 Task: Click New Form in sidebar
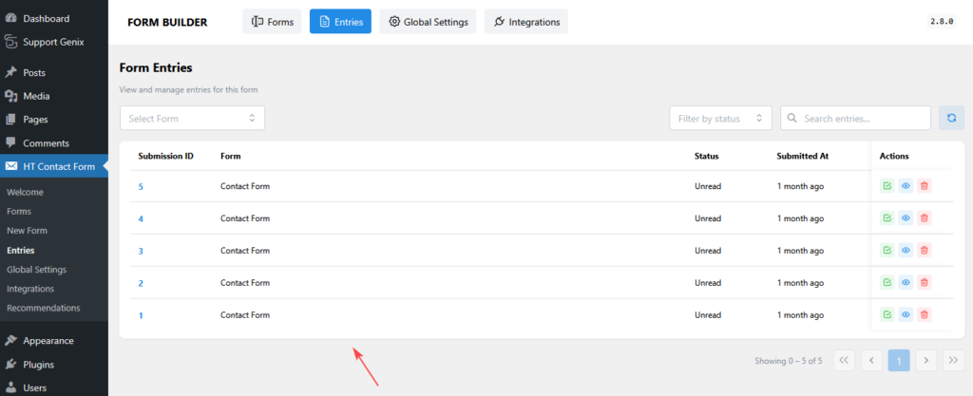[27, 231]
